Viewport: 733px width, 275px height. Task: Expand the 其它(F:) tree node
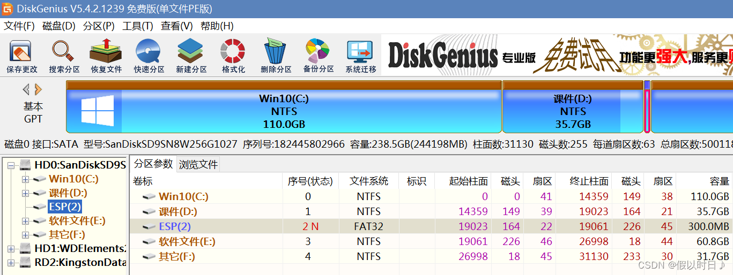[25, 235]
